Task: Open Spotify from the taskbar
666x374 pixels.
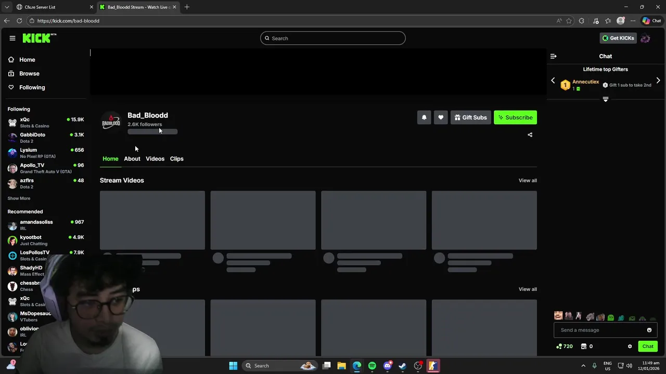Action: point(372,366)
